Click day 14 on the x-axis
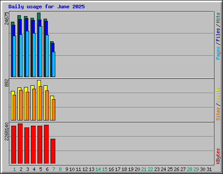 [x=98, y=169]
